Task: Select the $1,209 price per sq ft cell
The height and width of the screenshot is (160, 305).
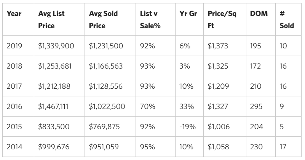Action: [x=218, y=86]
